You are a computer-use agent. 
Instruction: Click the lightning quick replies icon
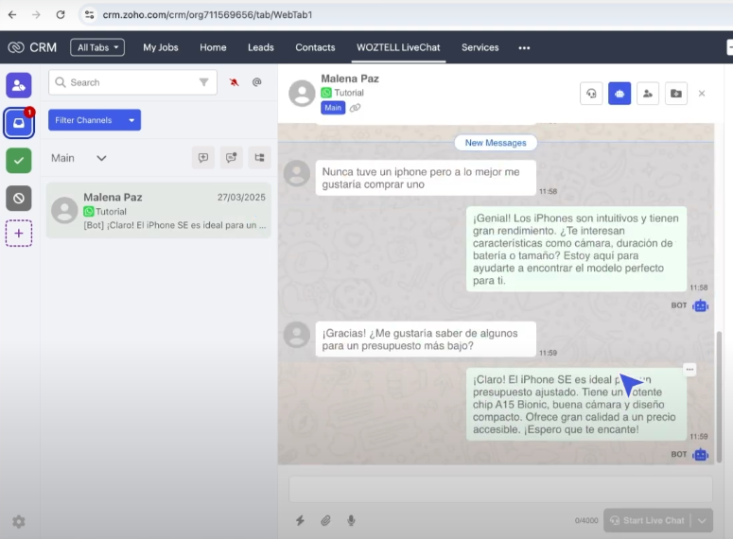300,520
